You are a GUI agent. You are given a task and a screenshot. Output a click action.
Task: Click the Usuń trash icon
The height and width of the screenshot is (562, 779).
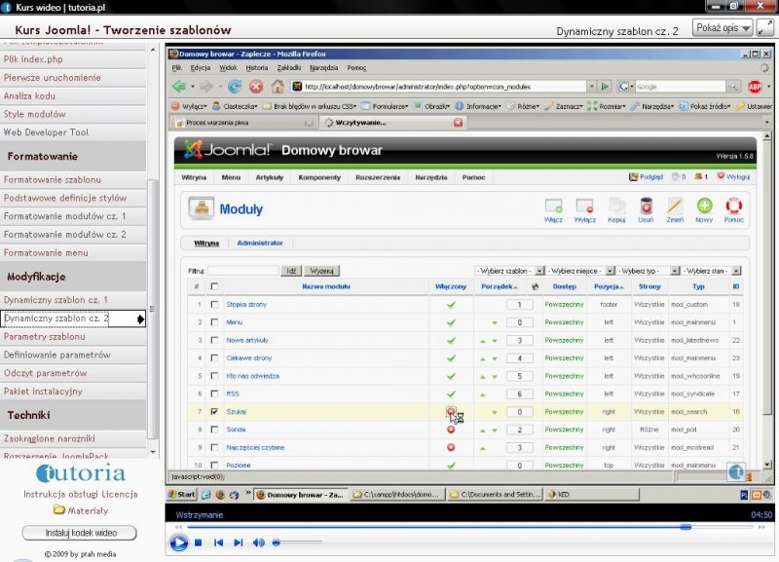tap(646, 207)
